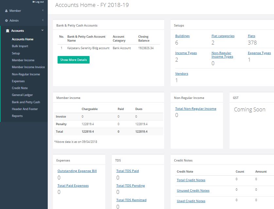Click the Member person icon in the sidebar
Image resolution: width=274 pixels, height=209 pixels.
(6, 10)
